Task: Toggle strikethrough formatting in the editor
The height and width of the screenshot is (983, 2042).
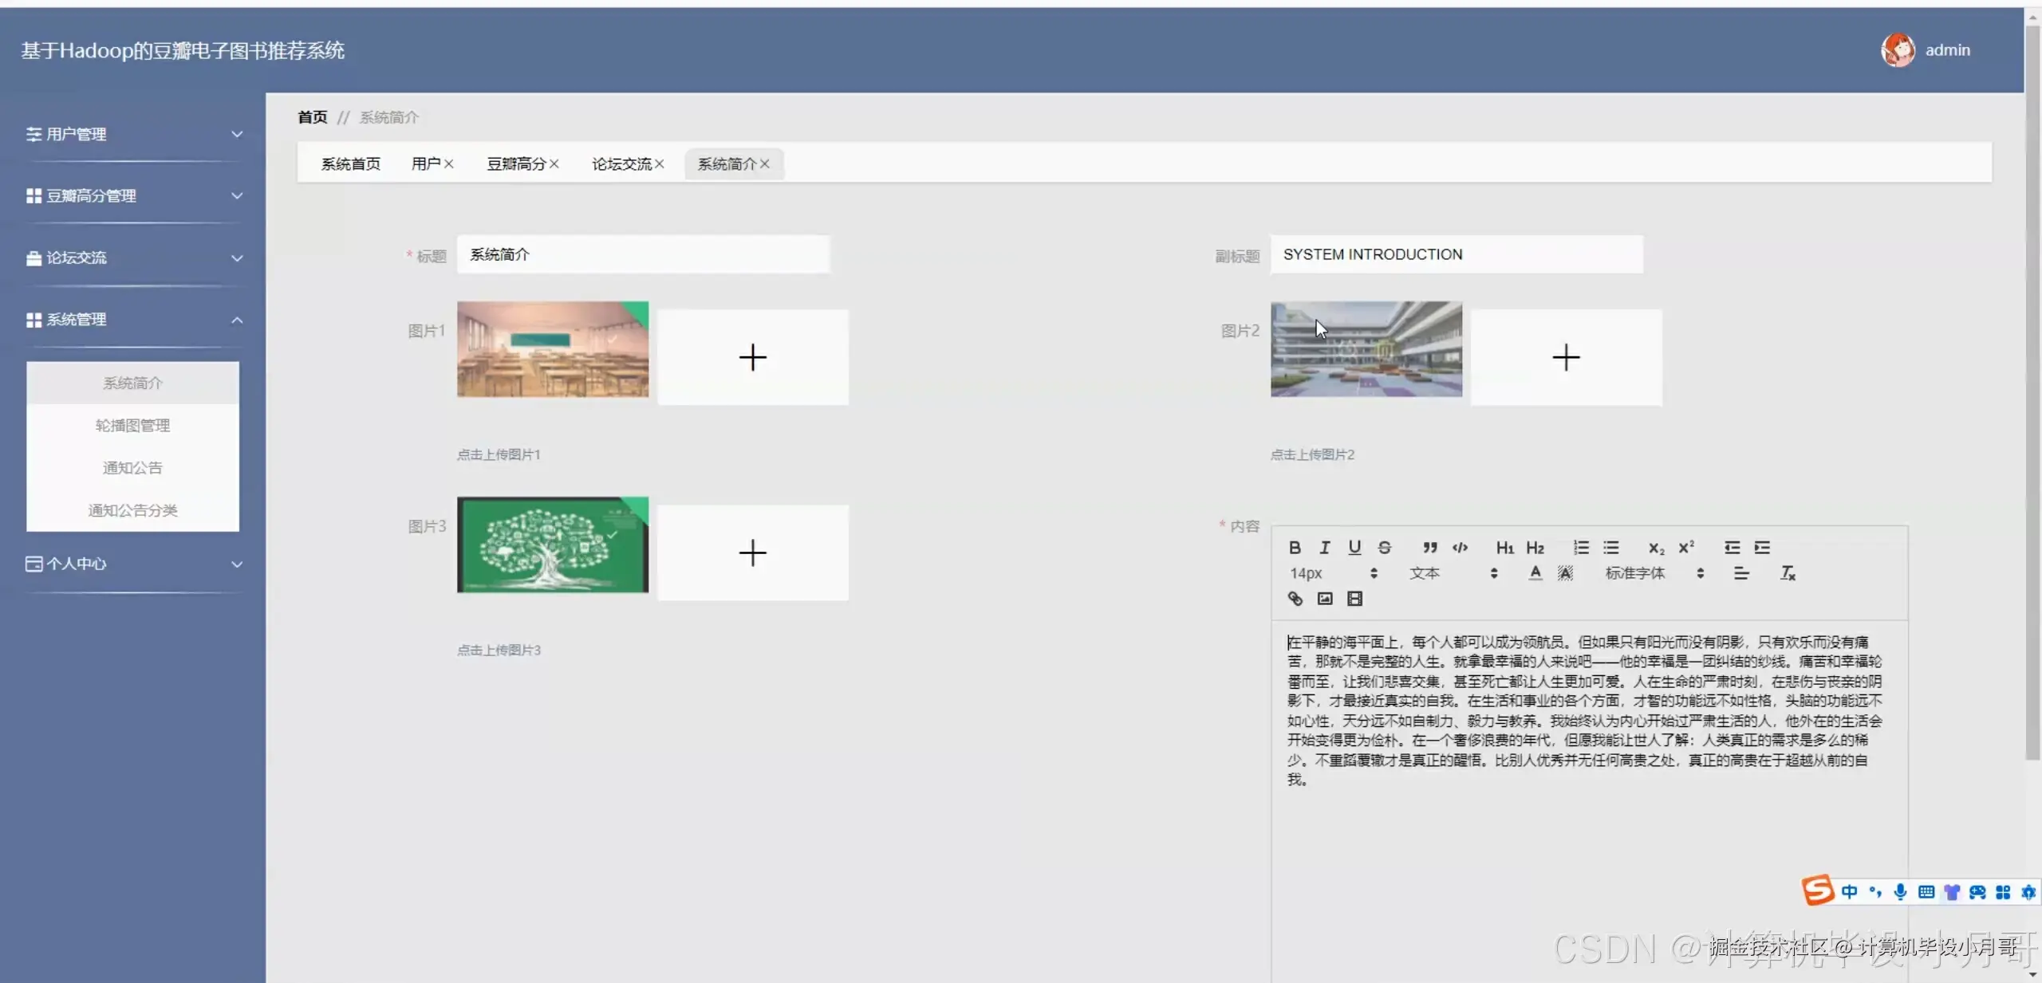Action: click(x=1384, y=548)
